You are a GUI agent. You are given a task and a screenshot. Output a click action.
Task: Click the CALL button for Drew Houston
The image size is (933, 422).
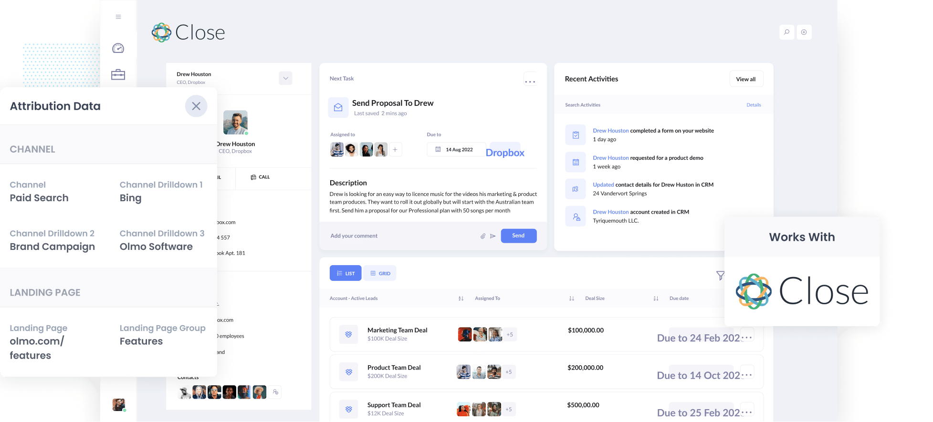click(x=260, y=177)
